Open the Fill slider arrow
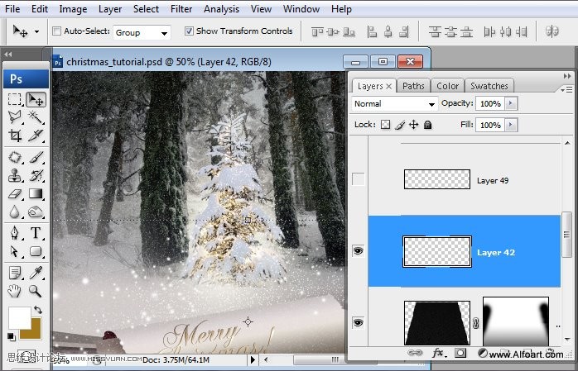Screen dimensions: 578x371 [511, 125]
